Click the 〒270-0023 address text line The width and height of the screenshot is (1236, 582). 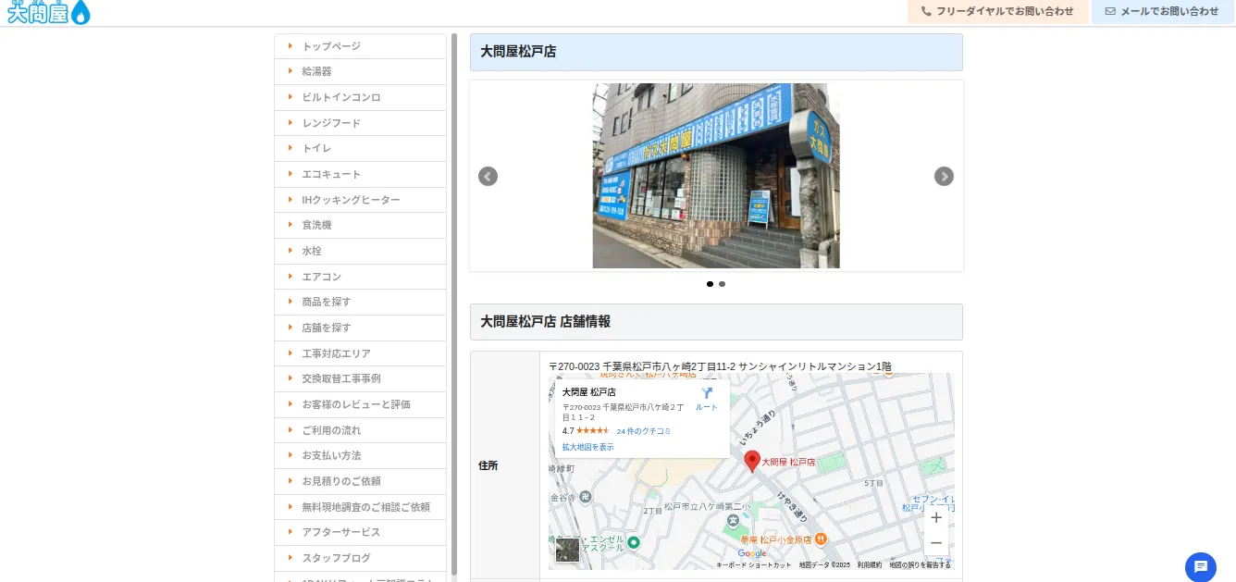pyautogui.click(x=720, y=366)
